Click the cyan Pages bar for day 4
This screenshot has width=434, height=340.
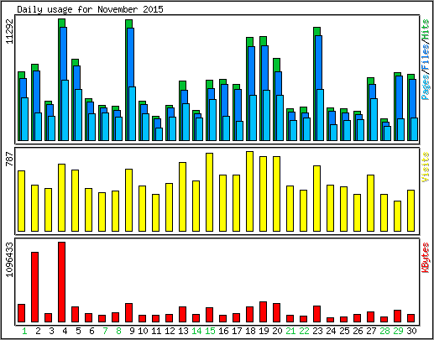coord(65,110)
